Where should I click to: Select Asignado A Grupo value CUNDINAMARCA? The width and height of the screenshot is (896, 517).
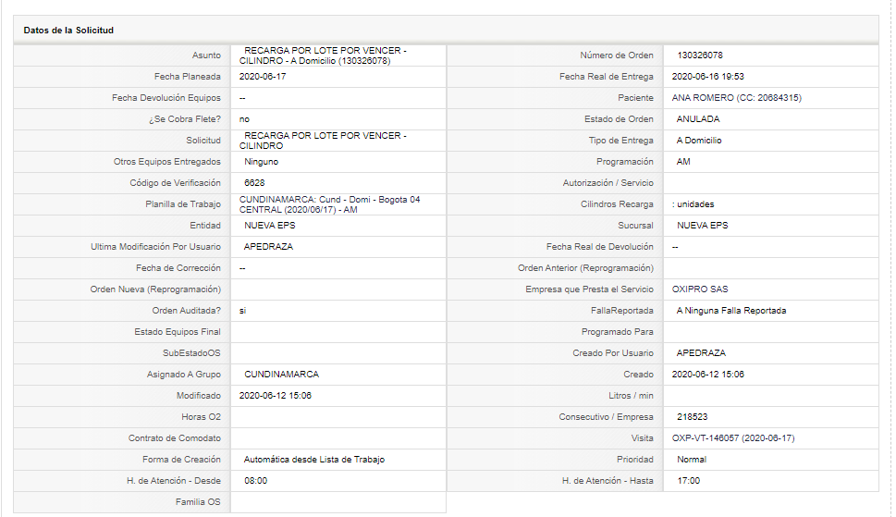[x=282, y=375]
